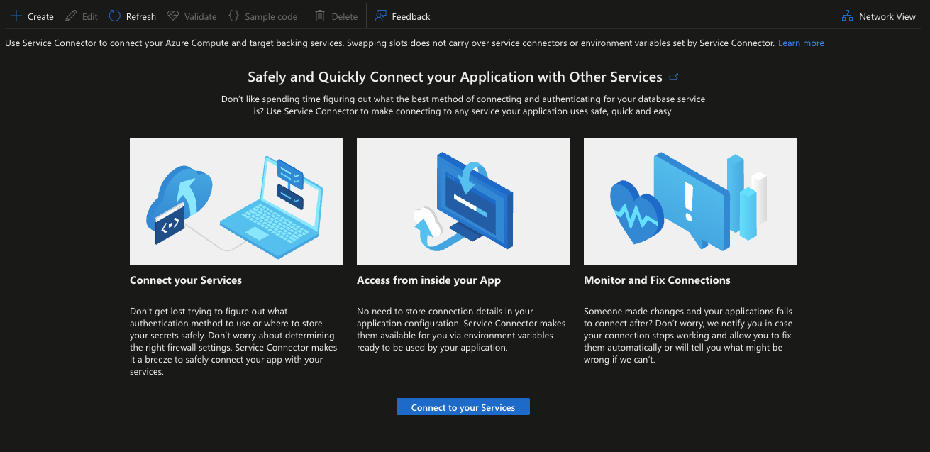Click the Feedback person icon
Screen dimensions: 930x452
click(x=381, y=16)
